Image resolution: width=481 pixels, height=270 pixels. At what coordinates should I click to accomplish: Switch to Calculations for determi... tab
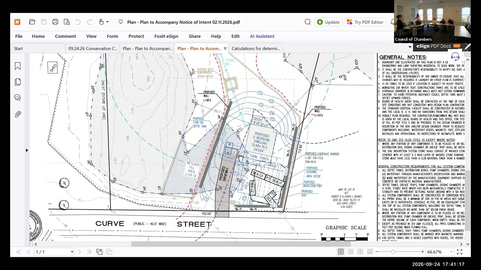tap(256, 48)
